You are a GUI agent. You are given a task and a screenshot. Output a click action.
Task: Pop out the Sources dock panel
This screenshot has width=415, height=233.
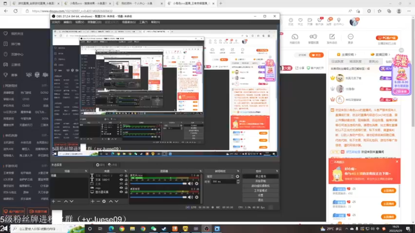tap(126, 171)
